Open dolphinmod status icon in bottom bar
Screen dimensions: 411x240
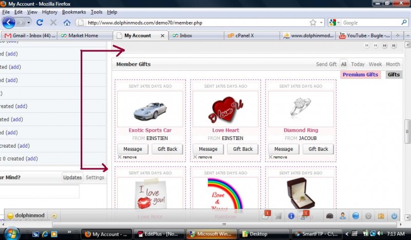(x=10, y=216)
